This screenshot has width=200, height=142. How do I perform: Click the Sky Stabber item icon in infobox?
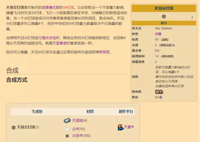[x=164, y=17]
